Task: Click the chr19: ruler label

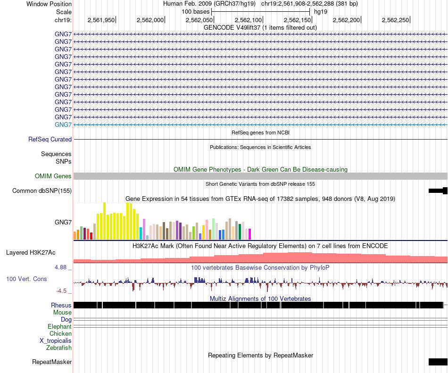Action: click(x=63, y=20)
